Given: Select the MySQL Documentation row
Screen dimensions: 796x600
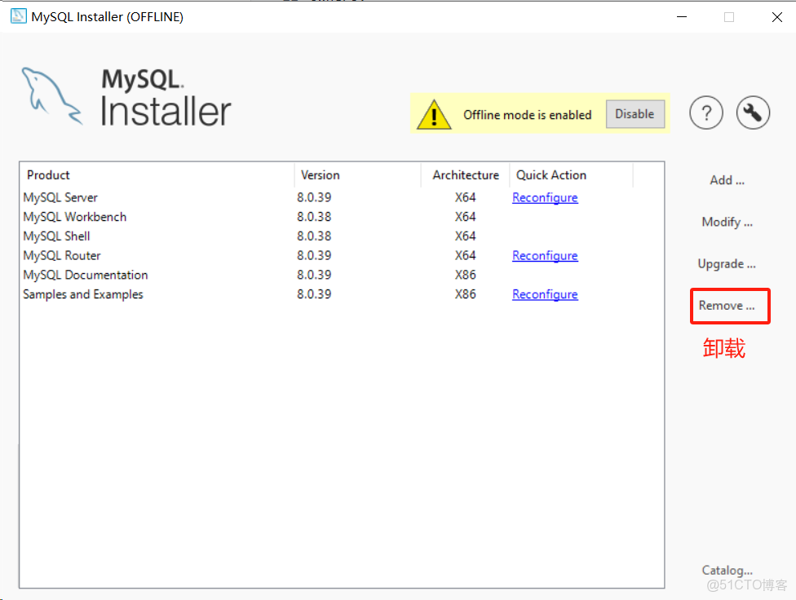Looking at the screenshot, I should click(x=85, y=275).
